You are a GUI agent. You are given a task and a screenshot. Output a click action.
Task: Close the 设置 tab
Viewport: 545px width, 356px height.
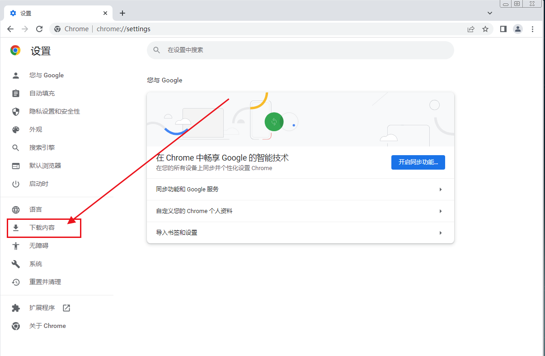104,13
